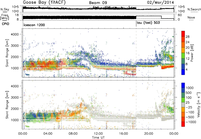Click the 12:00 time tick label
This screenshot has height=139, width=201.
[x=98, y=134]
